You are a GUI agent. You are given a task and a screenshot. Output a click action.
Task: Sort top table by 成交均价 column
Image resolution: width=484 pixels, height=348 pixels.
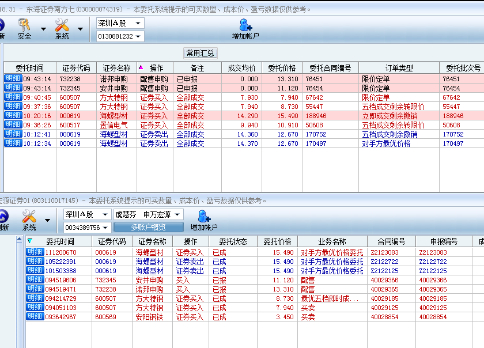241,68
